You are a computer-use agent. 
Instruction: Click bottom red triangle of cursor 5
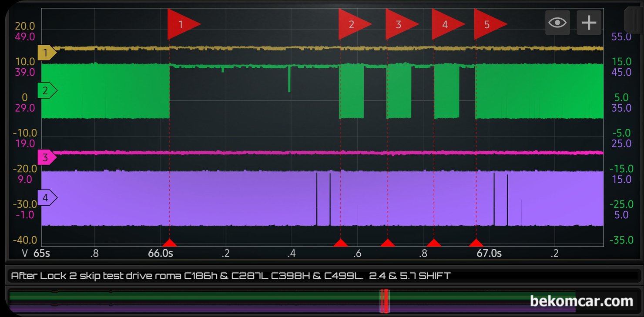476,243
